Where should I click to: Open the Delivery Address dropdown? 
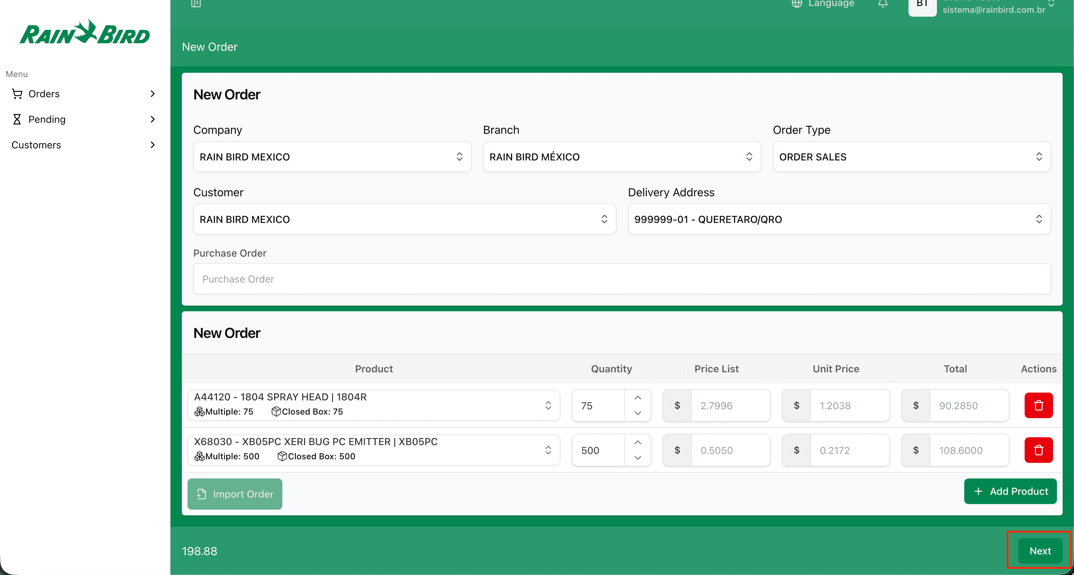coord(839,219)
